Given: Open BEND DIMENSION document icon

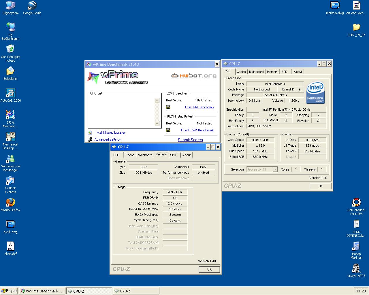Looking at the screenshot, I should point(356,228).
